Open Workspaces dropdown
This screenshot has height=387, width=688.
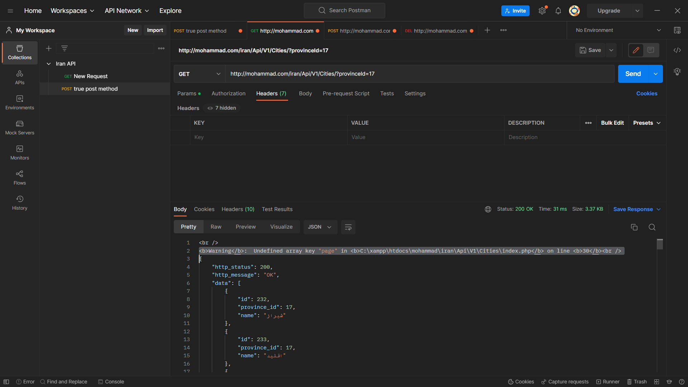72,11
